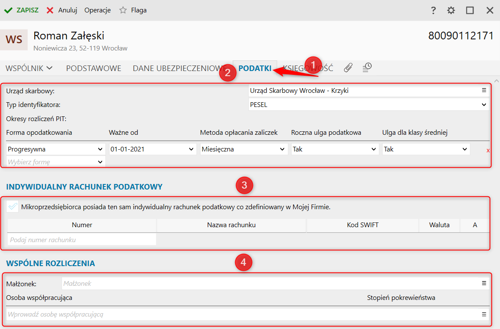
Task: Open list icon in Małżonek field
Action: point(484,283)
